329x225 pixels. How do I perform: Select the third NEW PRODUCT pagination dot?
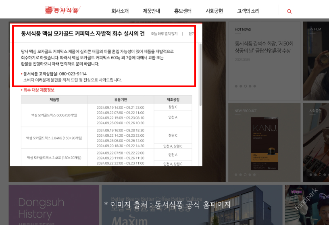[x=245, y=175]
